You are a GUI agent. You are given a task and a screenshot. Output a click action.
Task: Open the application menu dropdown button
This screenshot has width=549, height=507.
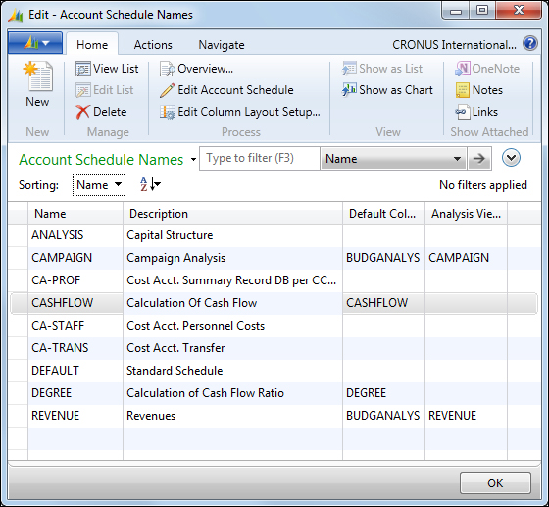[x=35, y=43]
